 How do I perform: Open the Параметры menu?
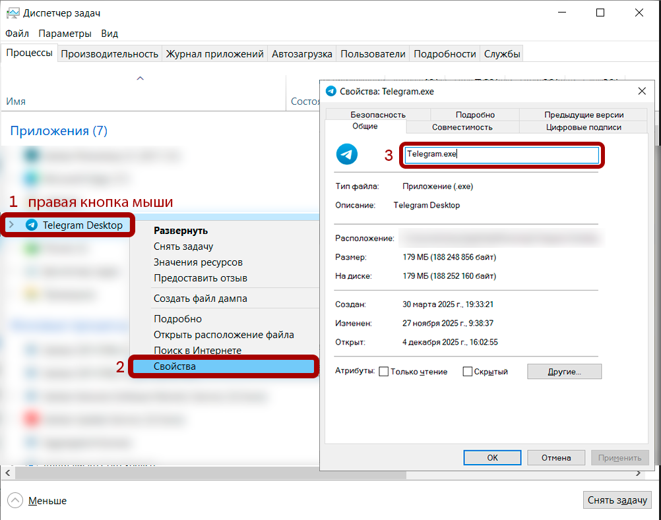coord(65,33)
